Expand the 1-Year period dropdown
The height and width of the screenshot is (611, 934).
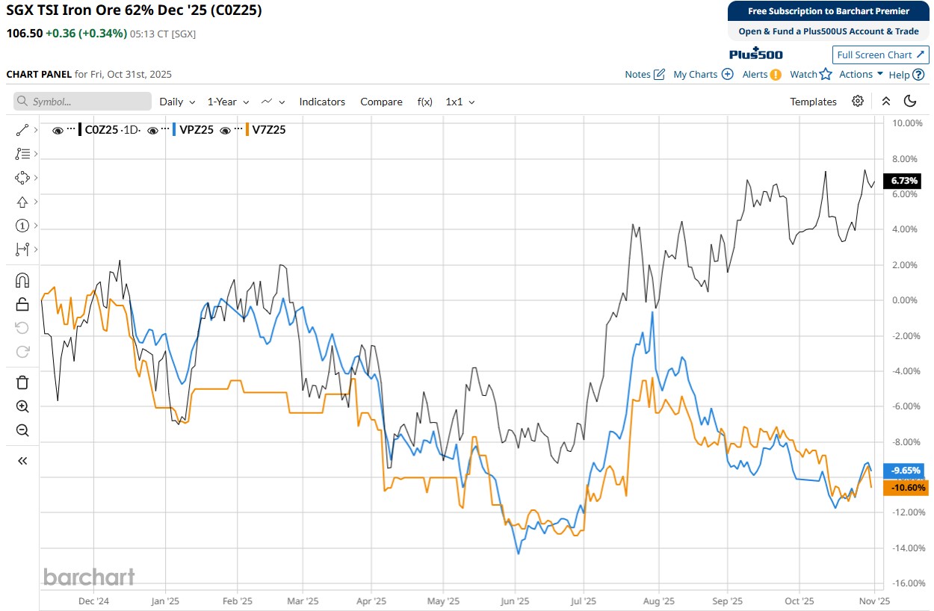pyautogui.click(x=227, y=102)
